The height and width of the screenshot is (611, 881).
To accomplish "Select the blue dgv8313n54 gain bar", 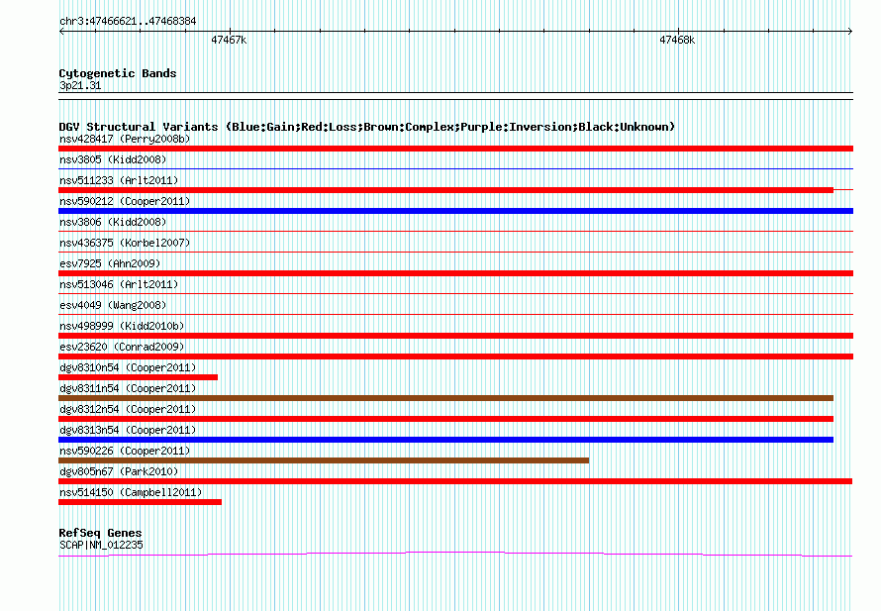I will click(x=445, y=440).
